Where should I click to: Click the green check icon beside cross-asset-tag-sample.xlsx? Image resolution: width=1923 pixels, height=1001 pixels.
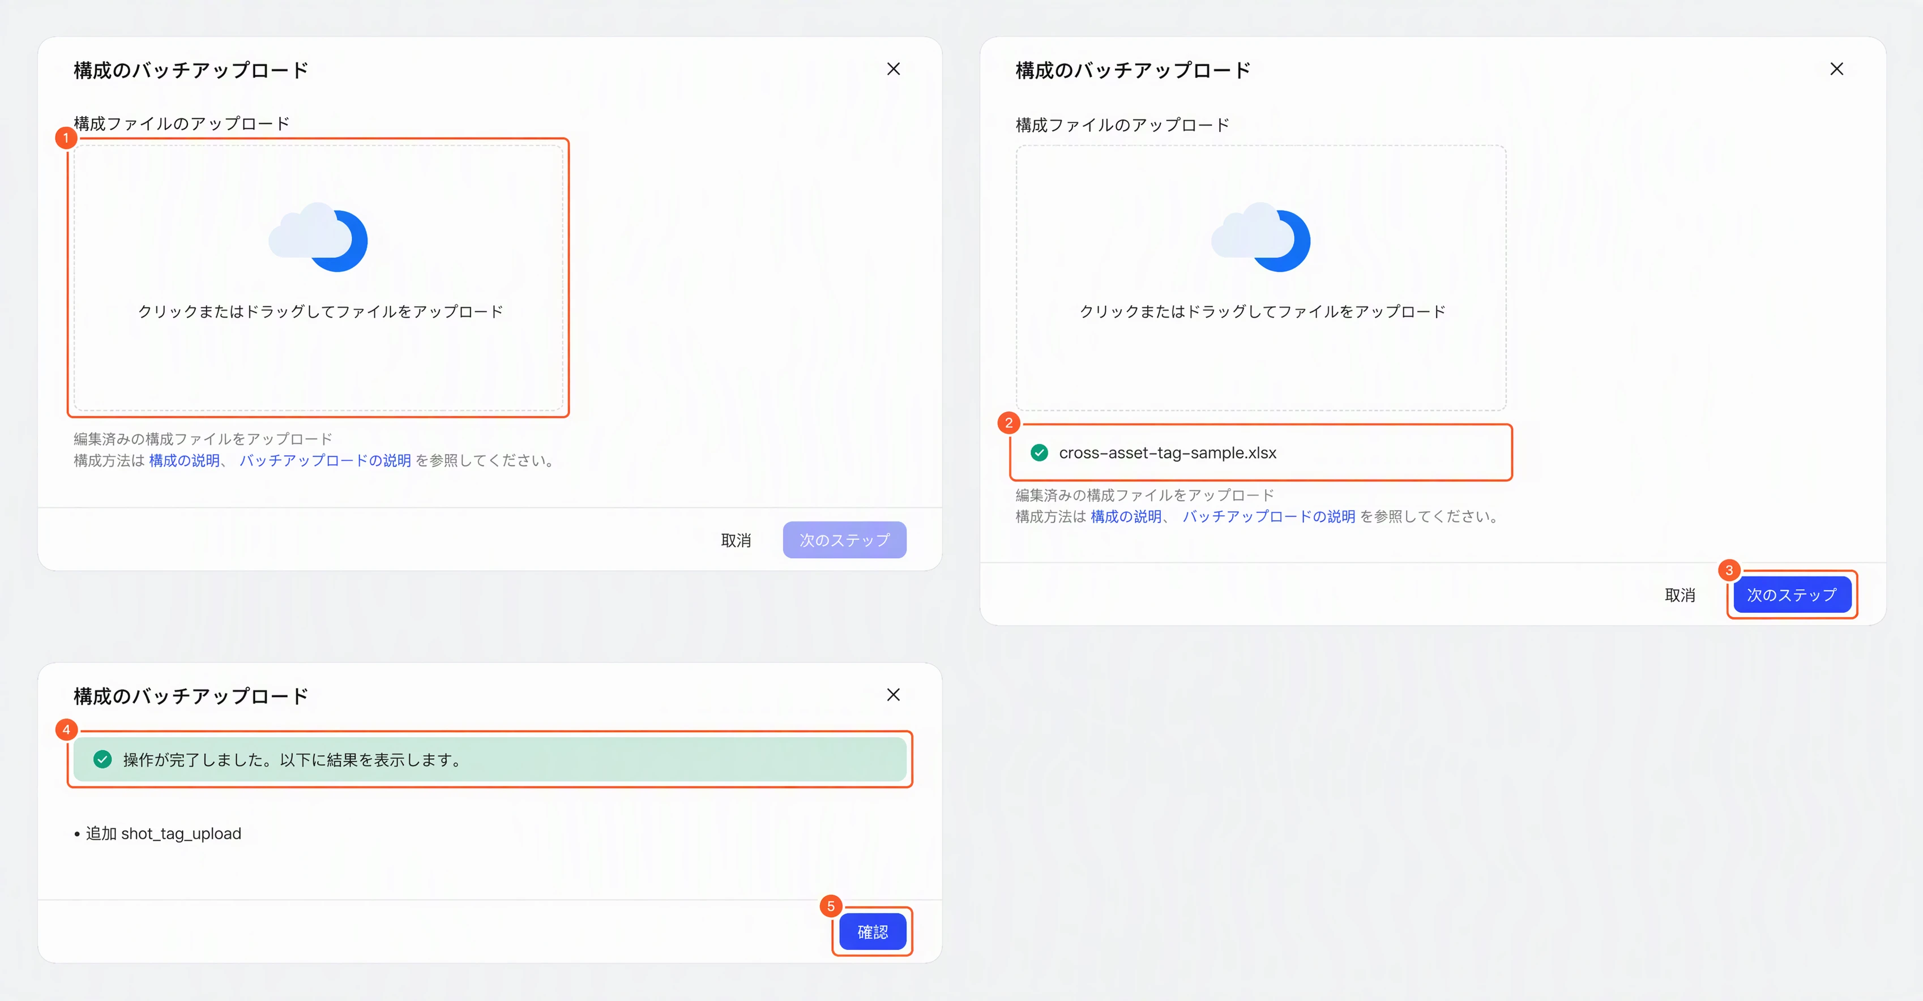click(x=1039, y=452)
